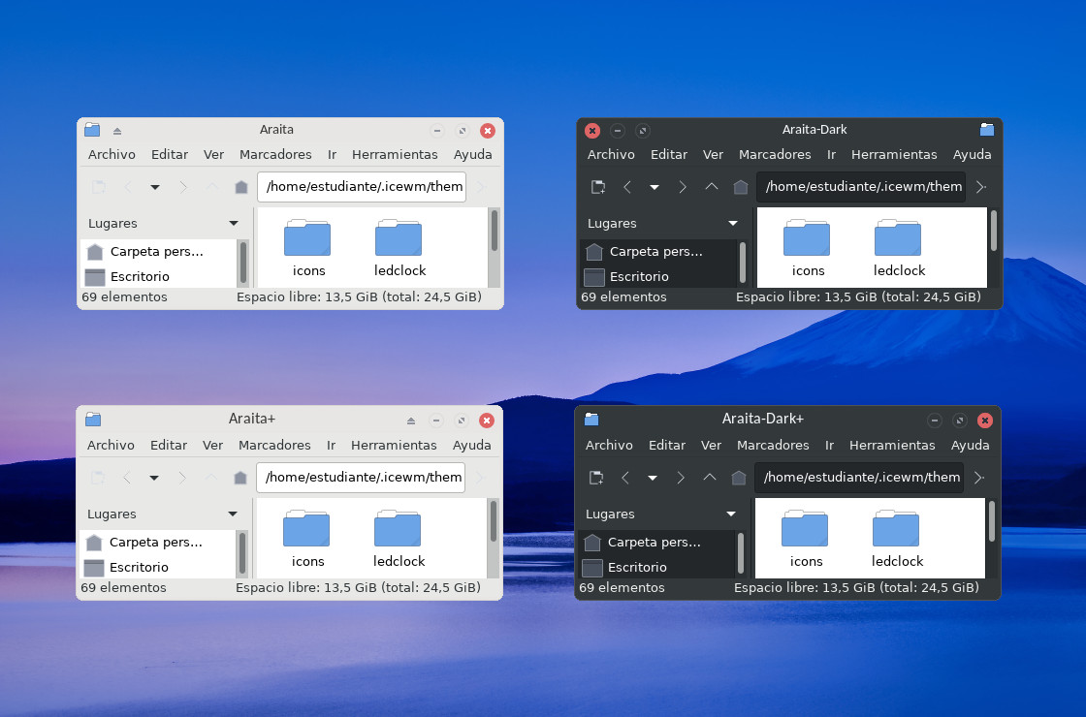1086x717 pixels.
Task: Open the icons folder in Araita window
Action: pyautogui.click(x=308, y=248)
